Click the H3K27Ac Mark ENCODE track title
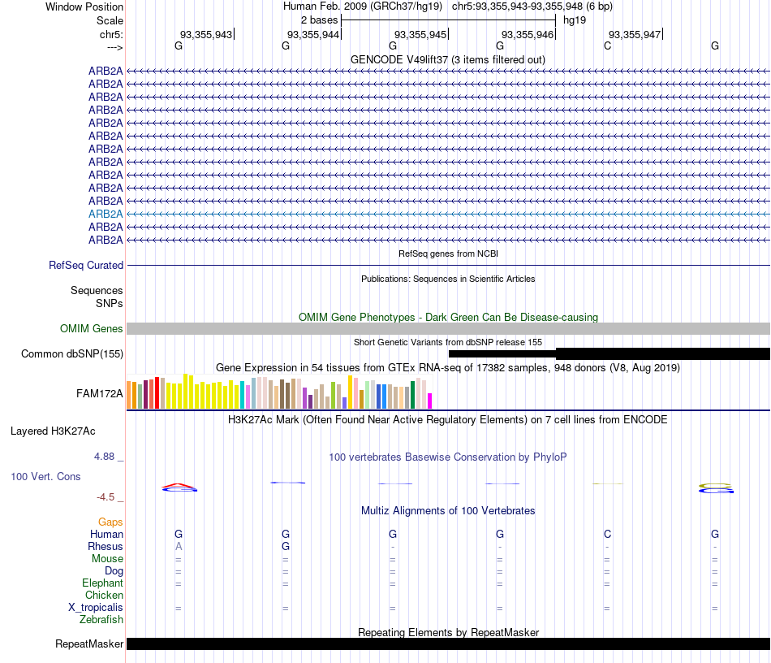Viewport: 771px width, 663px height. pyautogui.click(x=447, y=420)
